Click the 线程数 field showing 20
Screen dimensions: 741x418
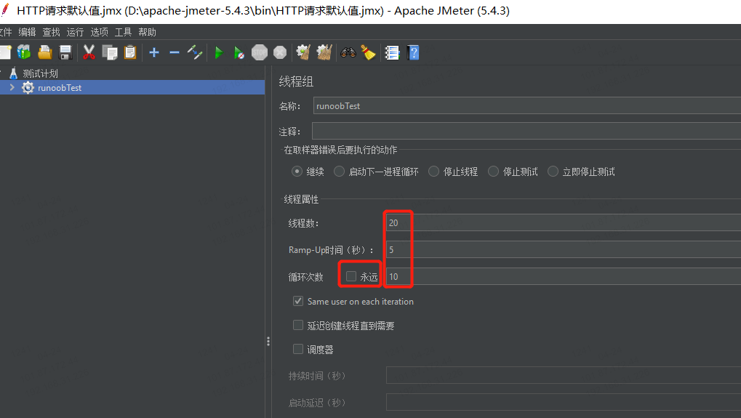point(564,222)
